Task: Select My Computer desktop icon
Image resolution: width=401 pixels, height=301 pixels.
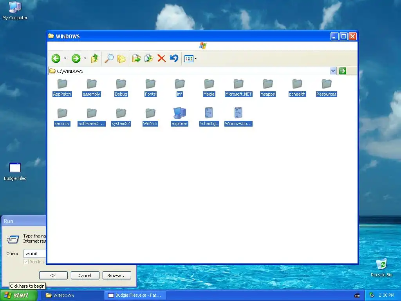Action: coord(15,11)
